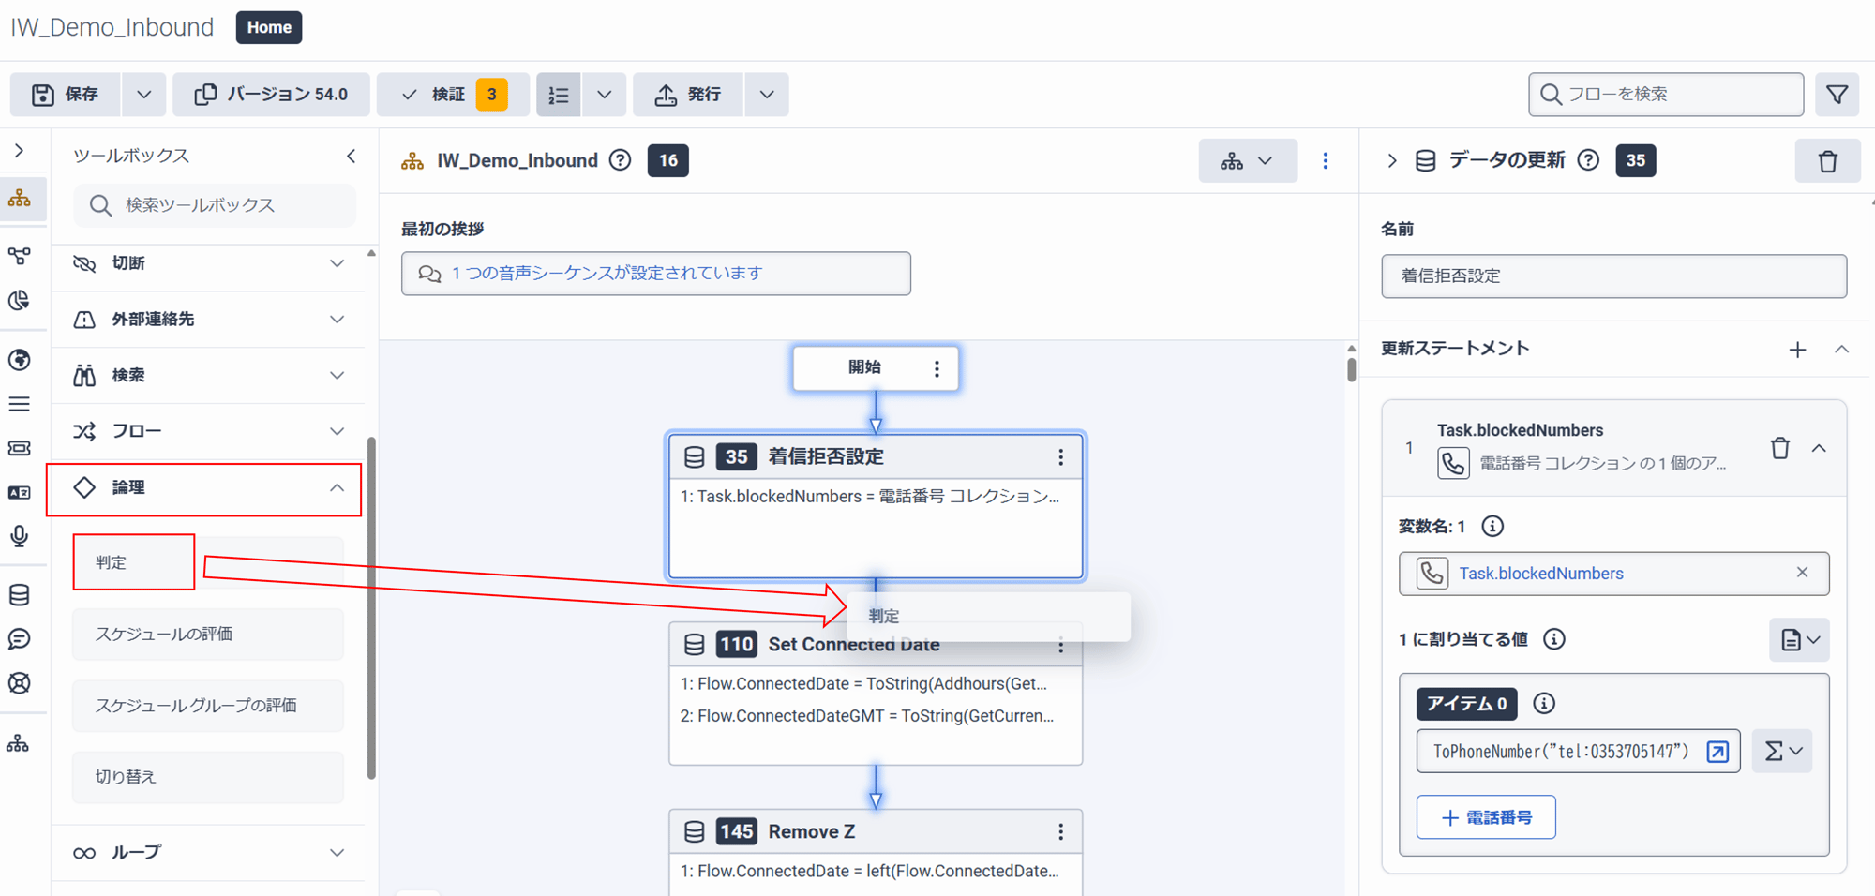Click the ticket icon in sidebar
Screen dimensions: 1875x896
[20, 448]
